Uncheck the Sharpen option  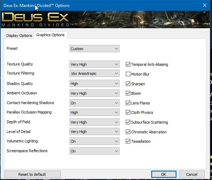[x=128, y=84]
